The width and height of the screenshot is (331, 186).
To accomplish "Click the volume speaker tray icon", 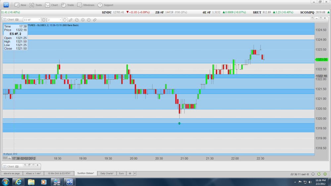I will tap(310, 182).
